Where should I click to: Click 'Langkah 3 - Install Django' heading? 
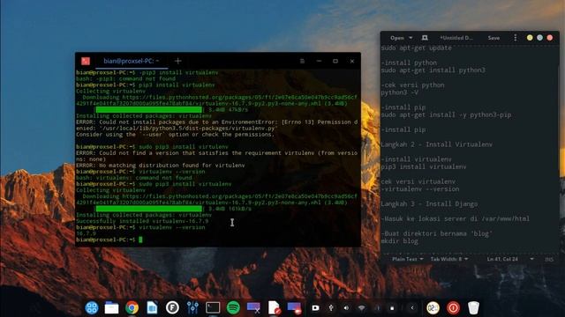pyautogui.click(x=430, y=203)
